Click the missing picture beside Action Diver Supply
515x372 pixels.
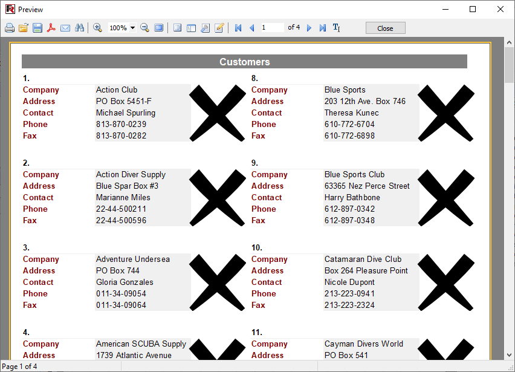point(218,198)
